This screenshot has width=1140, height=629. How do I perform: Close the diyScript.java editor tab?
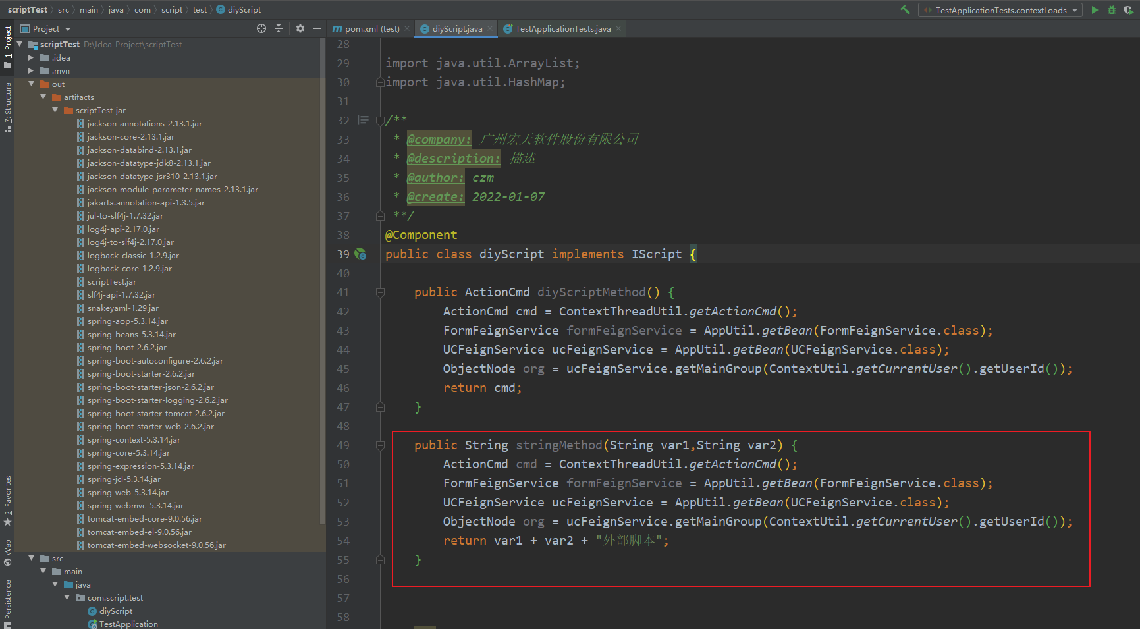[x=490, y=28]
